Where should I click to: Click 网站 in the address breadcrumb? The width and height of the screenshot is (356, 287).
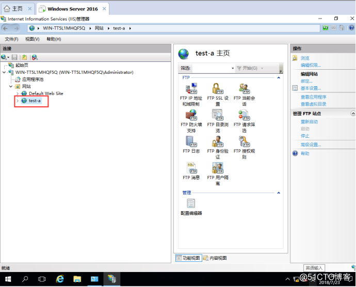(x=99, y=28)
